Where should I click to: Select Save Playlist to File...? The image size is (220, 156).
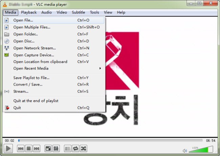54,78
